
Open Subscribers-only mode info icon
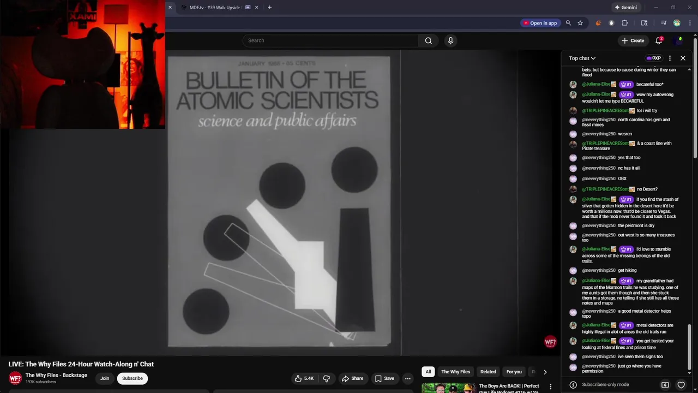pyautogui.click(x=573, y=385)
